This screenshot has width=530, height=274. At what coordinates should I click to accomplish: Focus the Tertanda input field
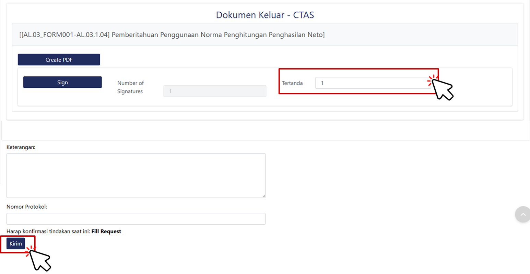372,83
